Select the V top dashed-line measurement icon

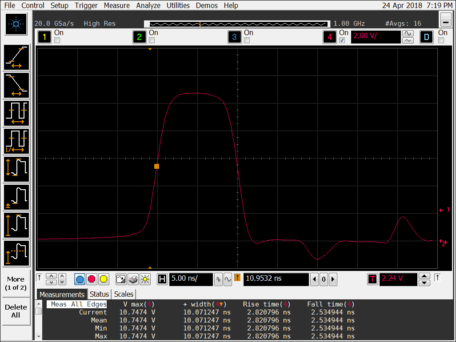click(16, 253)
